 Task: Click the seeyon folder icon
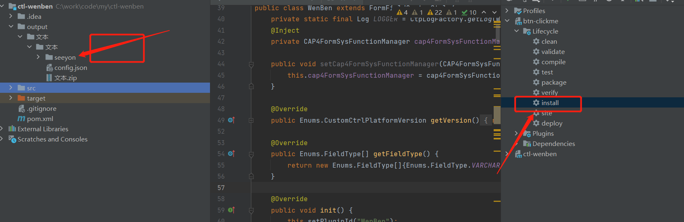point(49,57)
